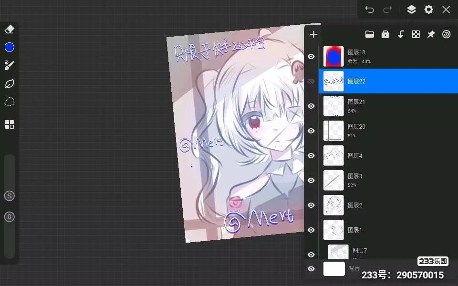458x286 pixels.
Task: Click the 51% opacity of 图层20
Action: coord(352,136)
